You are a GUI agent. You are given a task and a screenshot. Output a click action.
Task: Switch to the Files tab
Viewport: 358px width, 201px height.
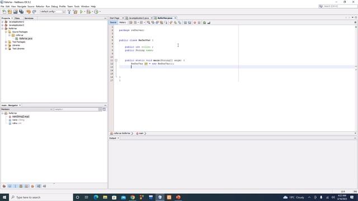(17, 18)
